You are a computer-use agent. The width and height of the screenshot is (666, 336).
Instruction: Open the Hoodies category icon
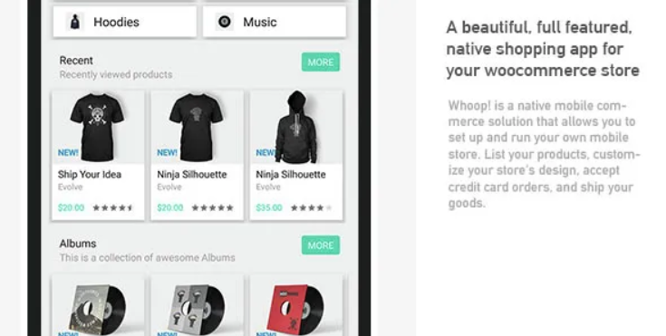click(74, 22)
